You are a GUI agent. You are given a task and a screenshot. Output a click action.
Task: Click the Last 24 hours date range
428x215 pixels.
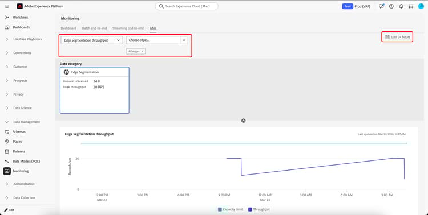click(x=397, y=37)
